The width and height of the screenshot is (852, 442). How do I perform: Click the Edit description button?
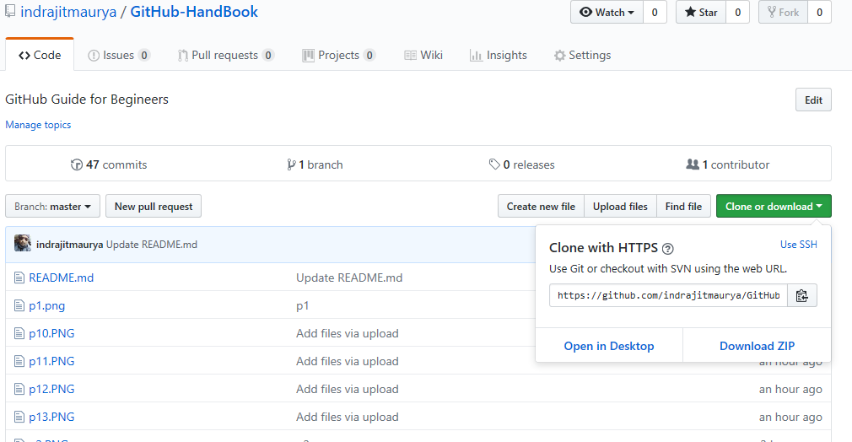click(x=813, y=100)
